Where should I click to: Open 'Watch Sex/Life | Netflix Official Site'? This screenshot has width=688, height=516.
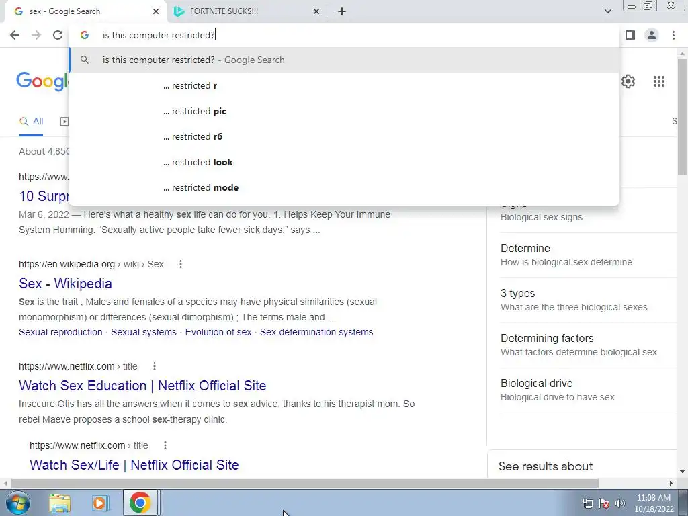click(x=134, y=465)
